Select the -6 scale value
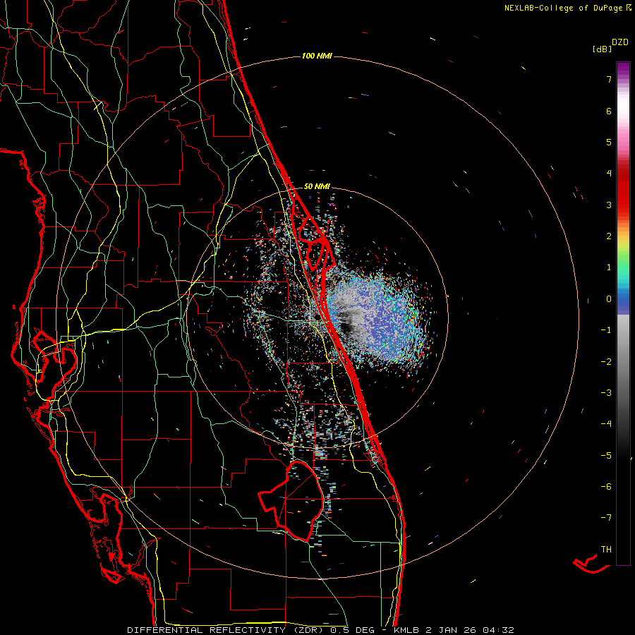The image size is (635, 635). click(606, 487)
